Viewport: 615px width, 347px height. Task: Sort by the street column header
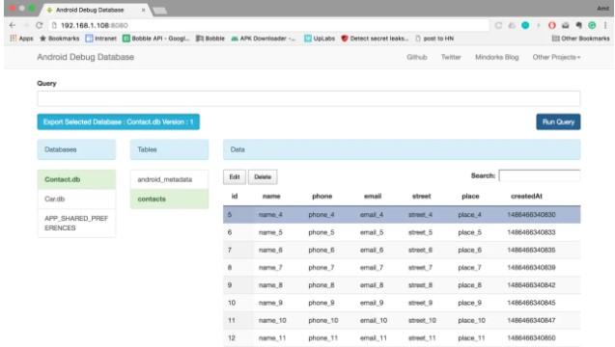coord(421,197)
